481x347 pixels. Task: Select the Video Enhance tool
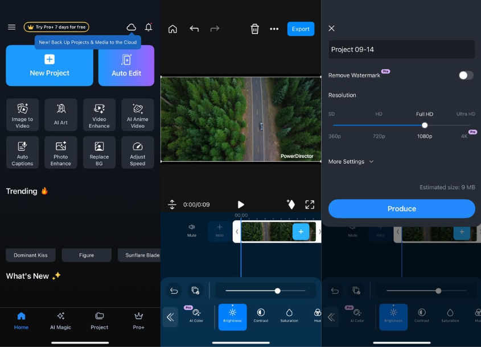99,114
